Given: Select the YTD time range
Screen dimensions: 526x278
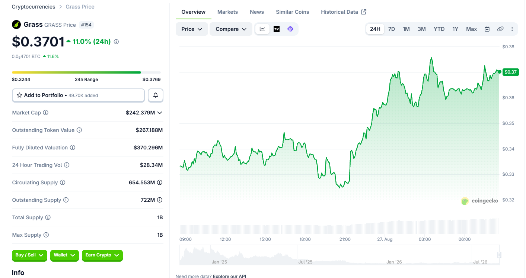Looking at the screenshot, I should (439, 29).
